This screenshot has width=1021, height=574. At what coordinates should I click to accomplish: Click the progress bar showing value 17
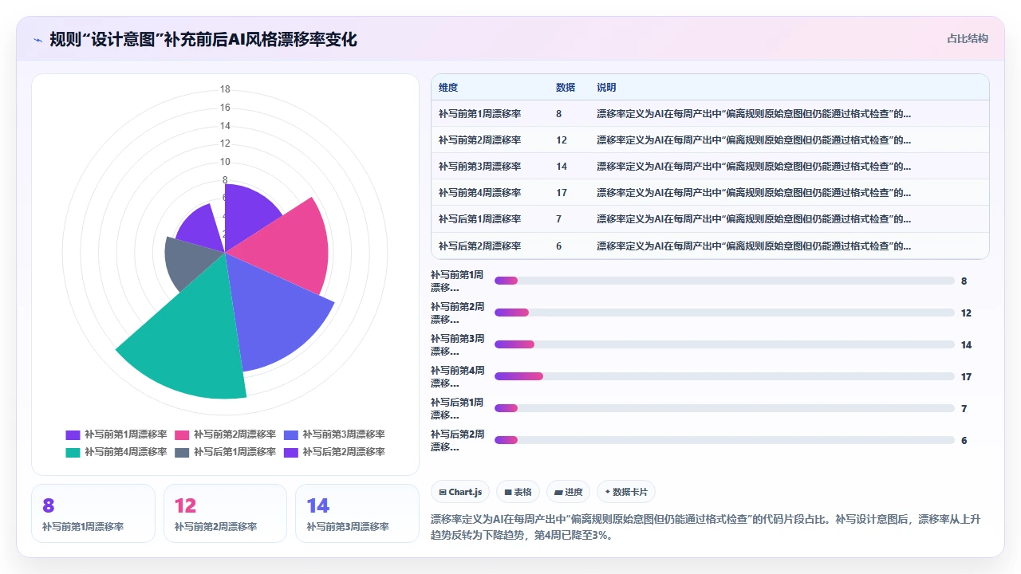(x=724, y=376)
